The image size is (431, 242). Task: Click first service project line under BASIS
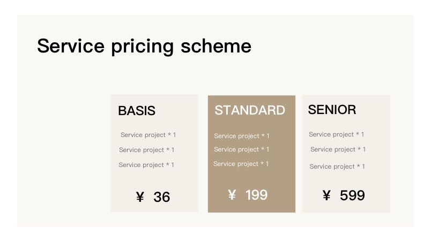(x=148, y=135)
